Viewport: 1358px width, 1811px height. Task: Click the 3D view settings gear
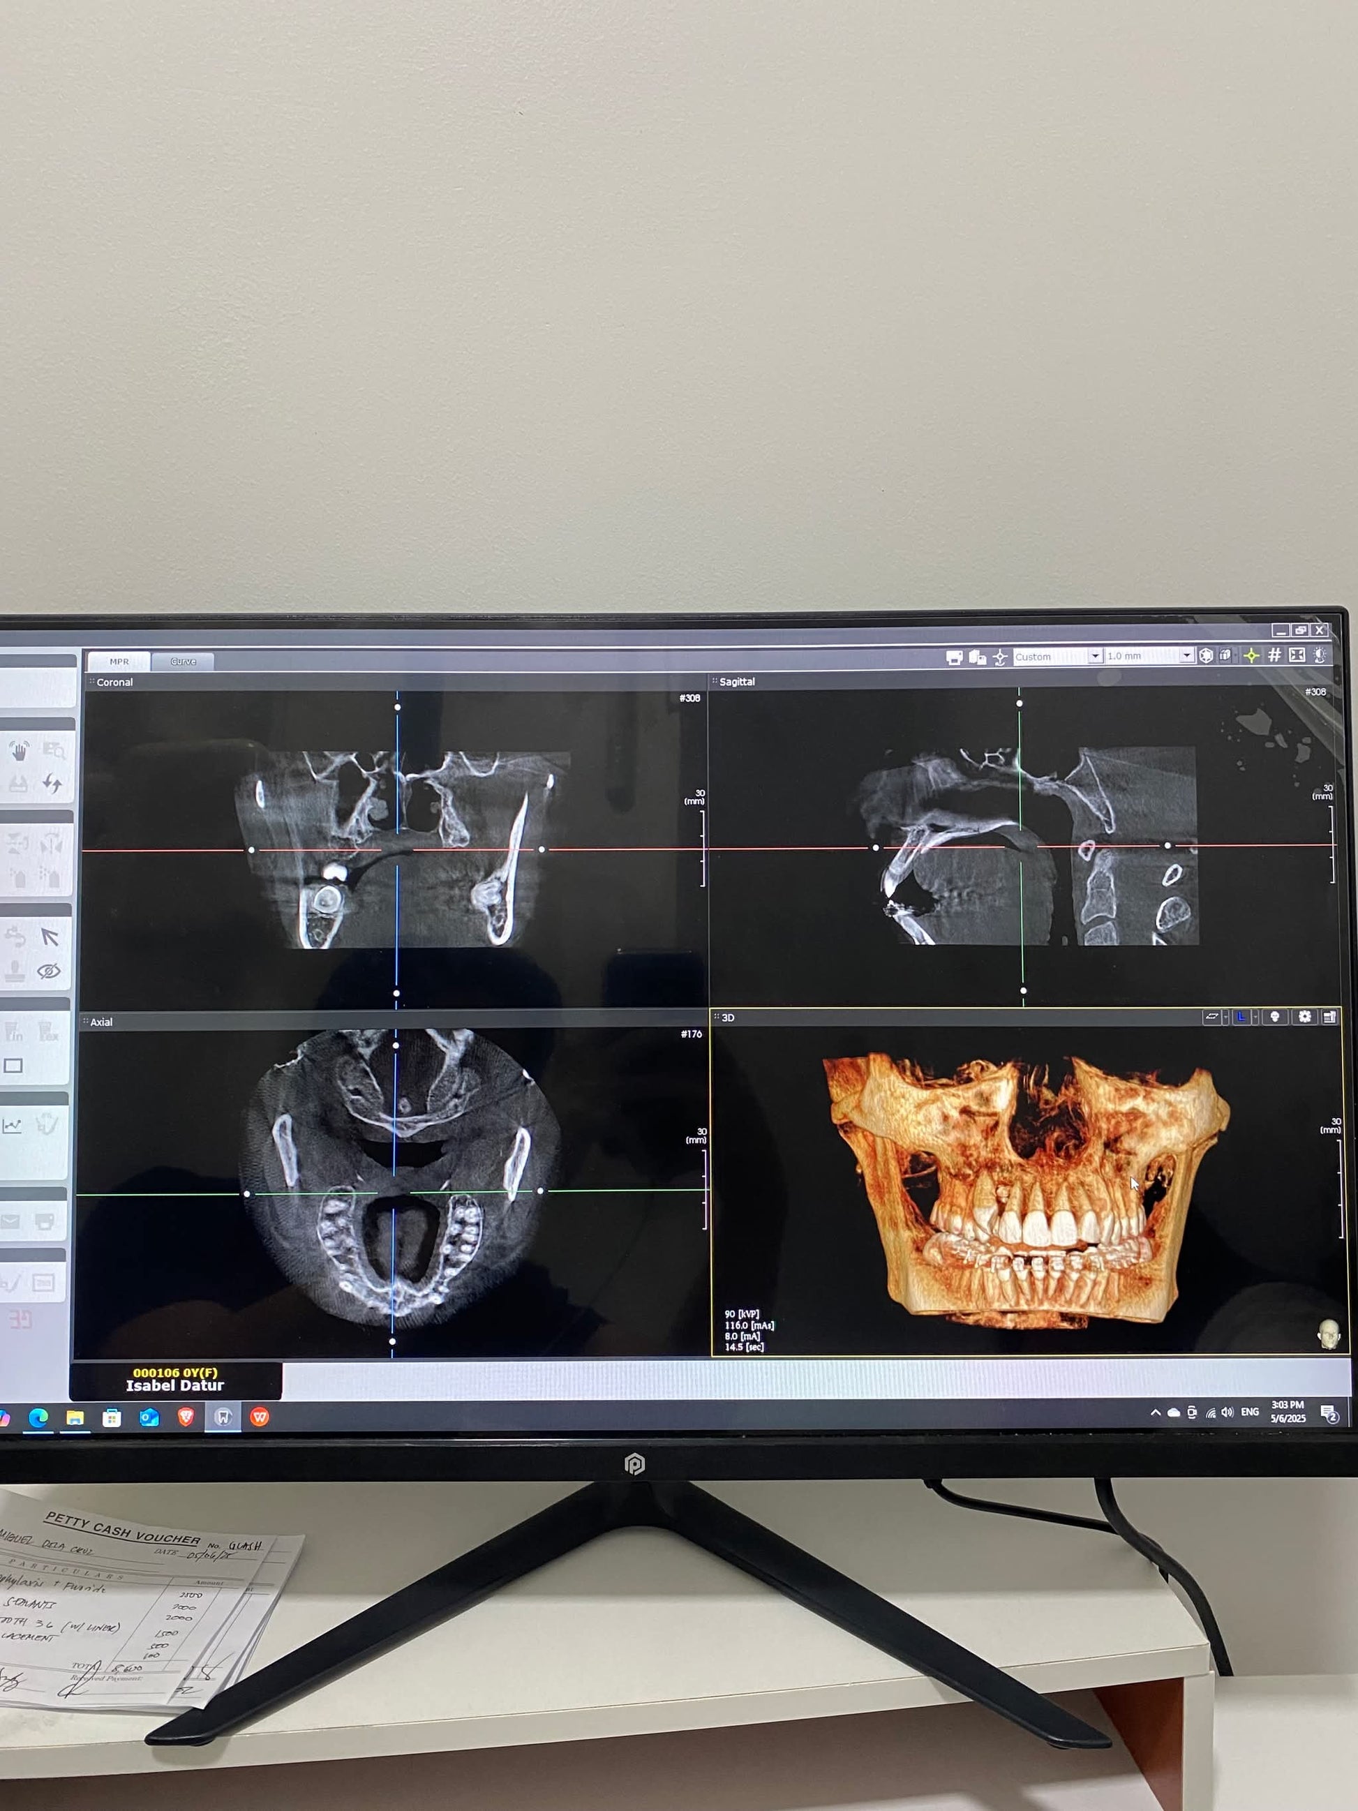pos(1305,1017)
